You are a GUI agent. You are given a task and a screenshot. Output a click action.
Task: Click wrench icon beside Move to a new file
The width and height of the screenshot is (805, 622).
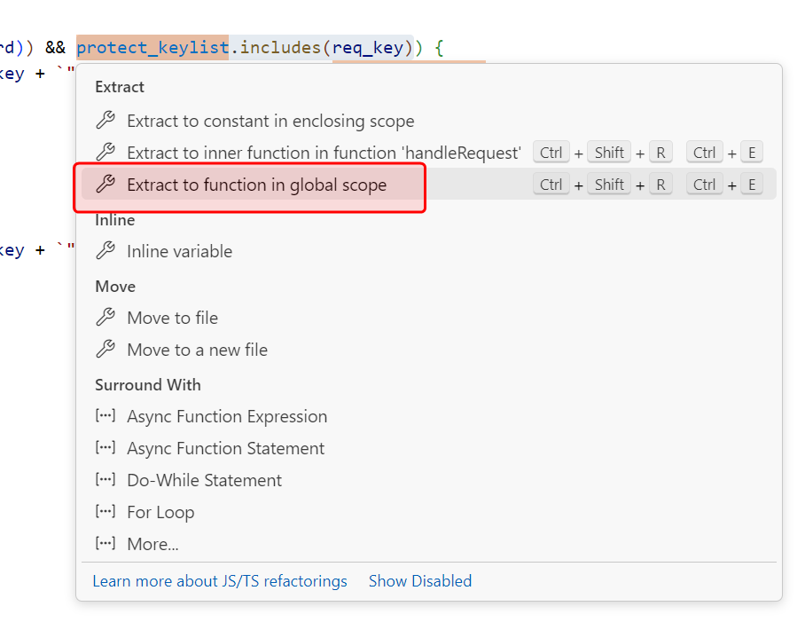(x=106, y=350)
